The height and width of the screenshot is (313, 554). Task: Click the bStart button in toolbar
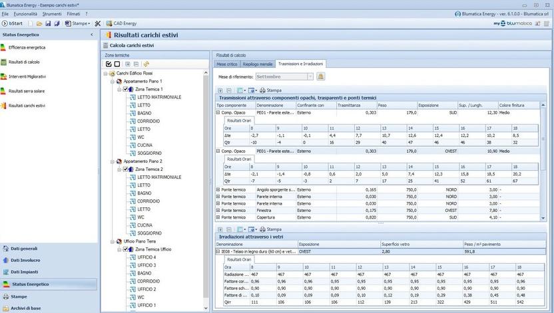point(13,23)
